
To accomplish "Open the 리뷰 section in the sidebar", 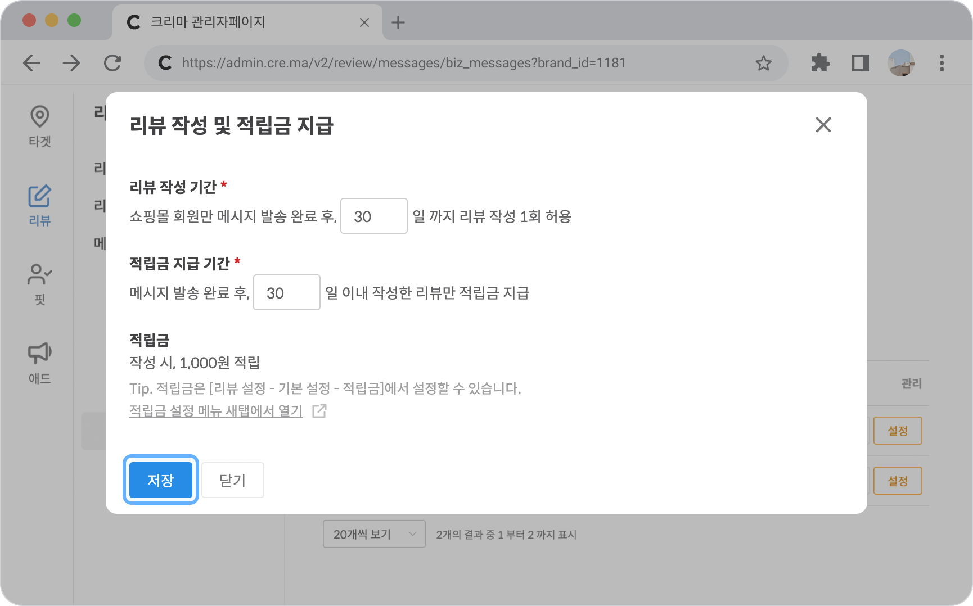I will (39, 205).
